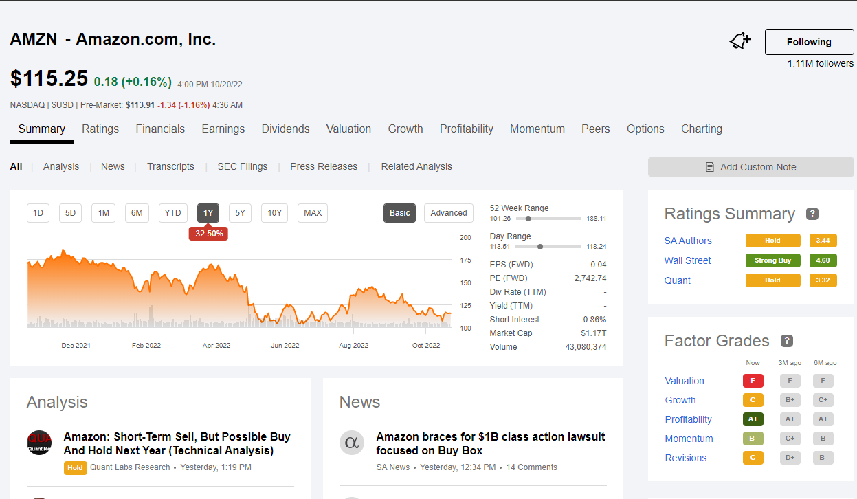Open the SA Authors ratings link

(688, 241)
